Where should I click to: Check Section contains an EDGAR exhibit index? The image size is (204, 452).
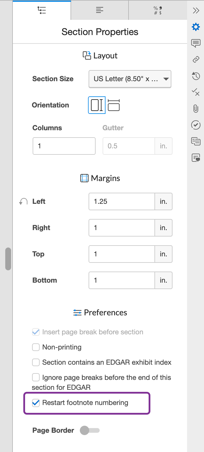point(36,362)
